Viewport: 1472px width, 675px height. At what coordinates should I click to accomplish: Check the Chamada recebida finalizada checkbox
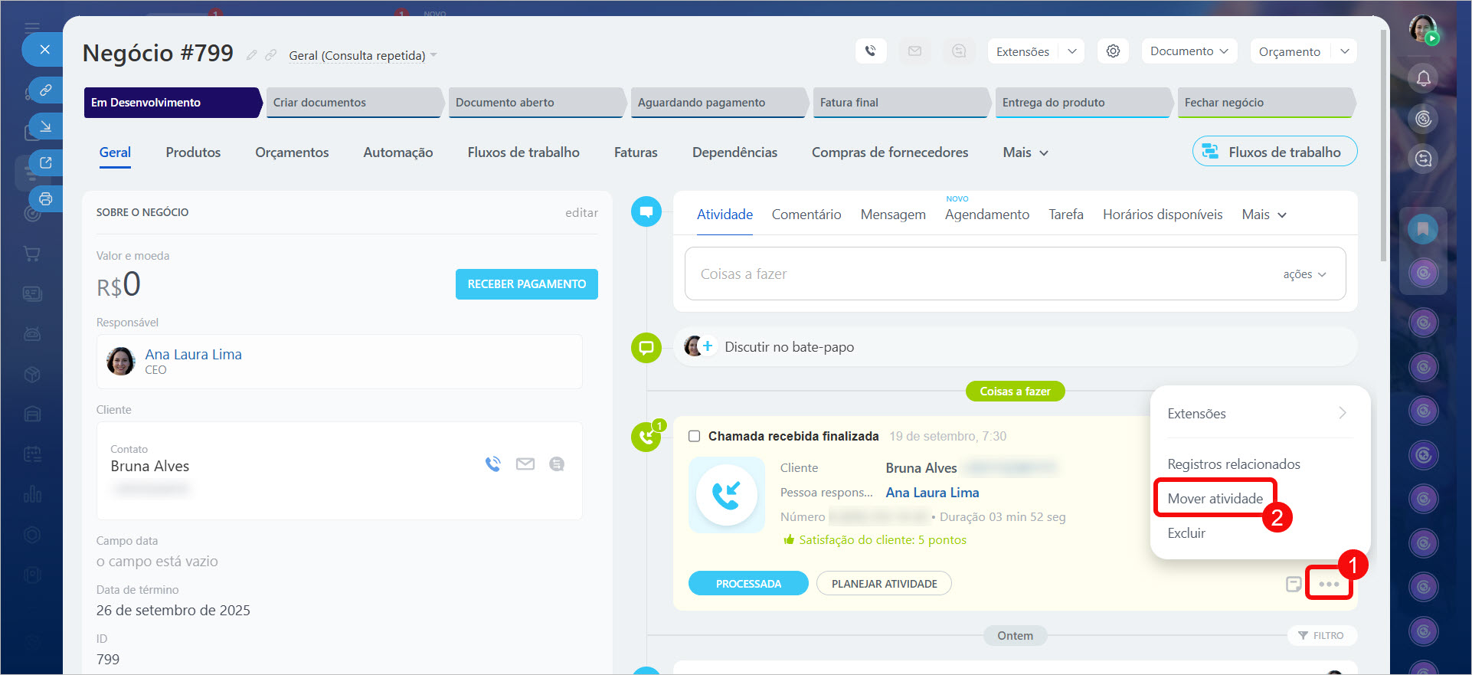[694, 436]
